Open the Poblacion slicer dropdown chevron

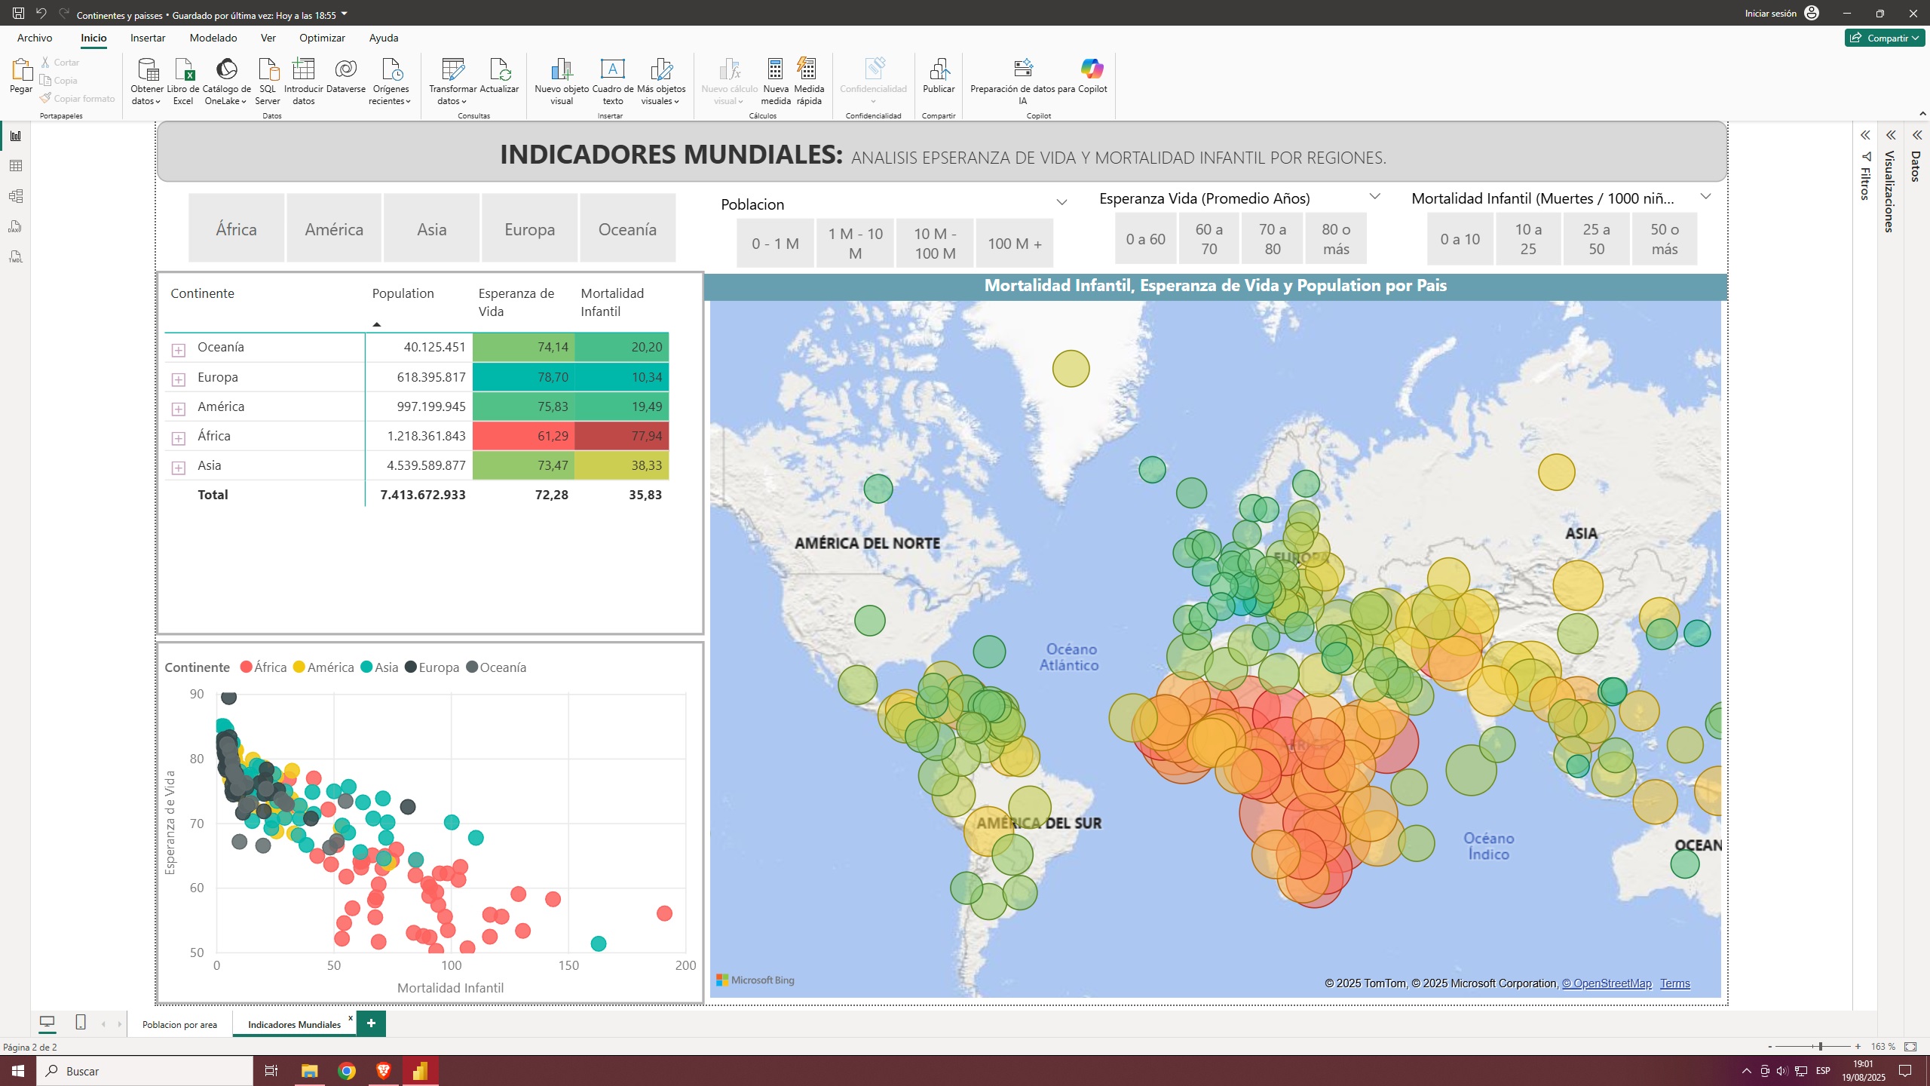click(x=1061, y=203)
